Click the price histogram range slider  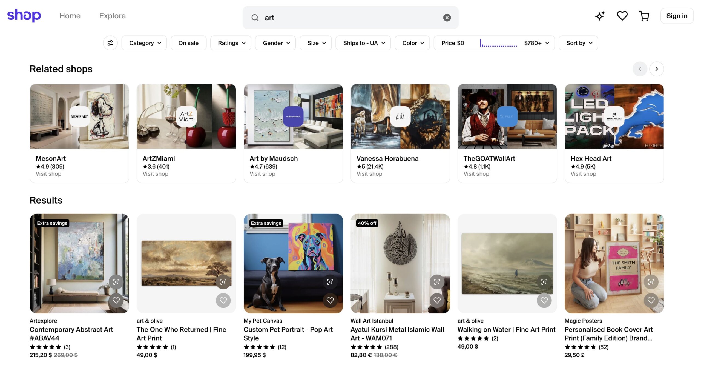[x=498, y=43]
